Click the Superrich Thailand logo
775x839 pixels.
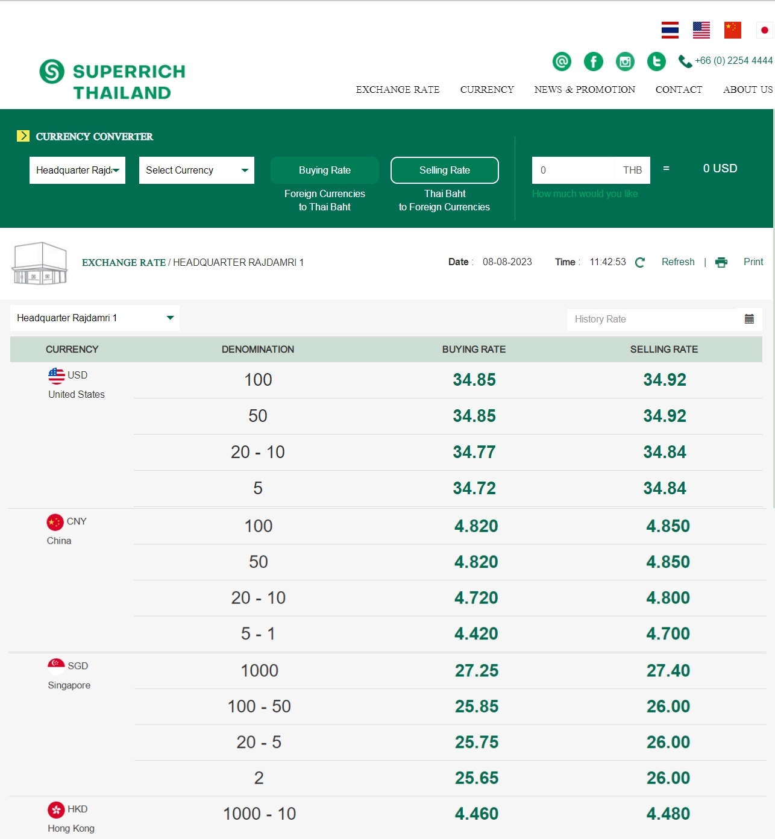(113, 80)
